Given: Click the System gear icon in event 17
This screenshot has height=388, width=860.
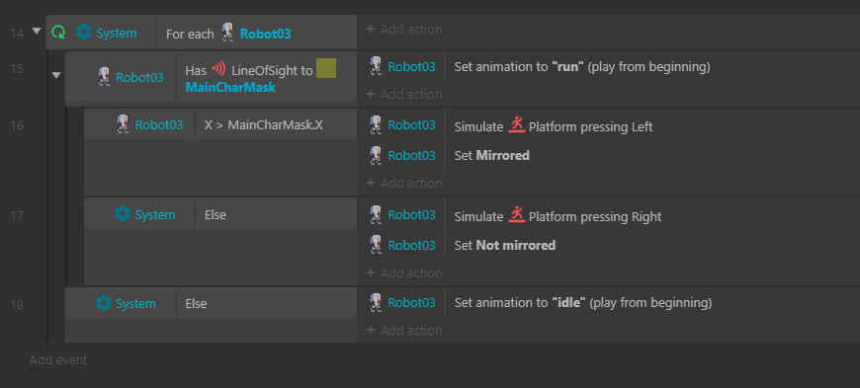Looking at the screenshot, I should point(123,213).
